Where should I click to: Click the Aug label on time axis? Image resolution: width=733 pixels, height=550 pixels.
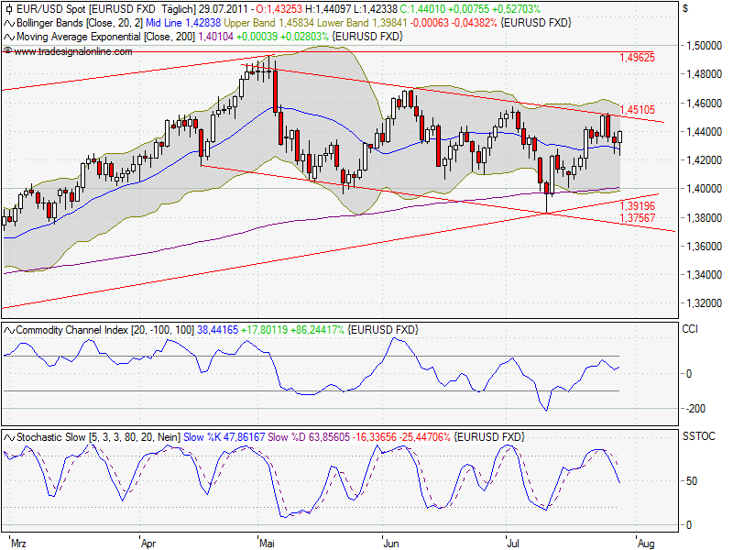(x=644, y=543)
